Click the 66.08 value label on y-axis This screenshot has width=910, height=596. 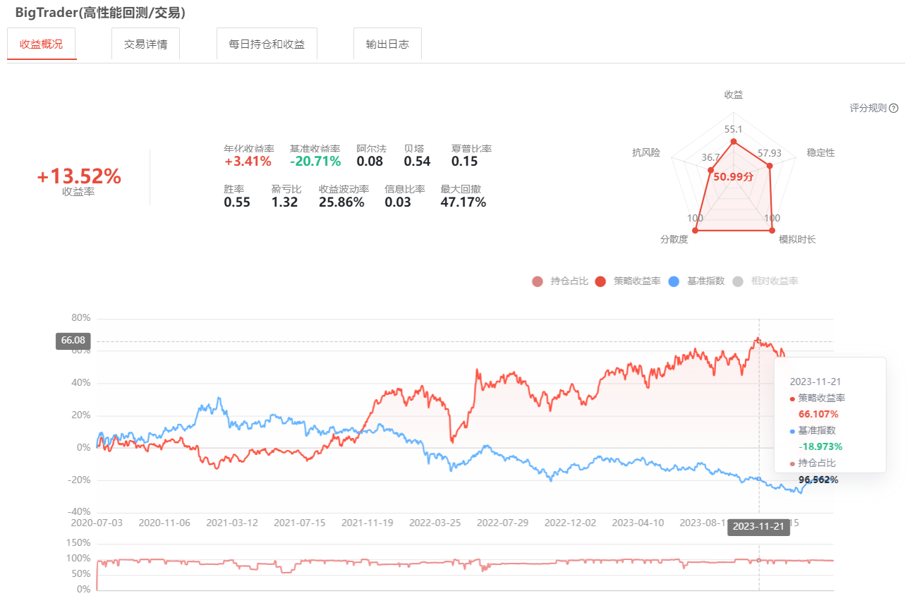73,341
